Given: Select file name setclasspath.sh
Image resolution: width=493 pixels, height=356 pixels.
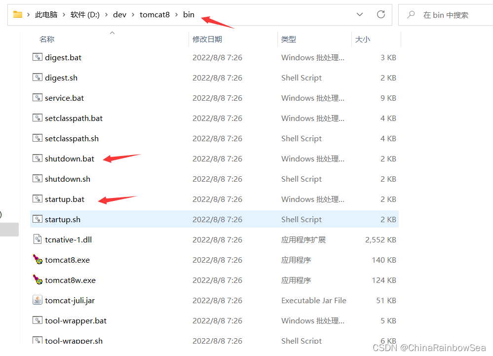Looking at the screenshot, I should [x=72, y=139].
